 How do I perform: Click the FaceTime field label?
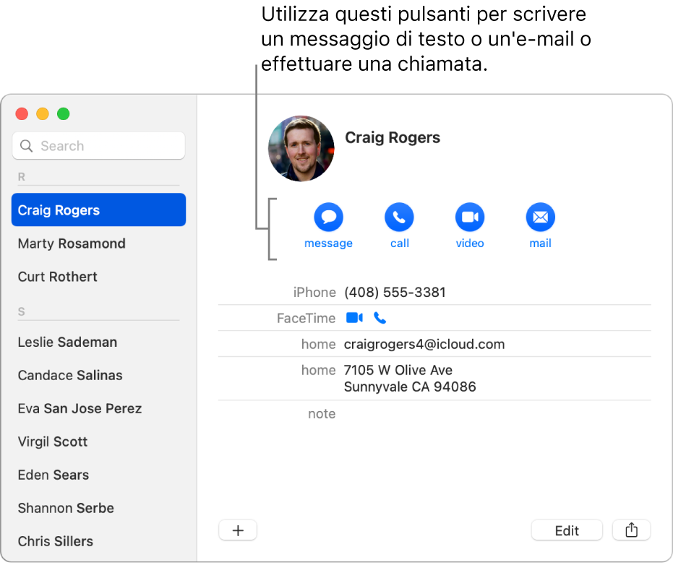[306, 318]
